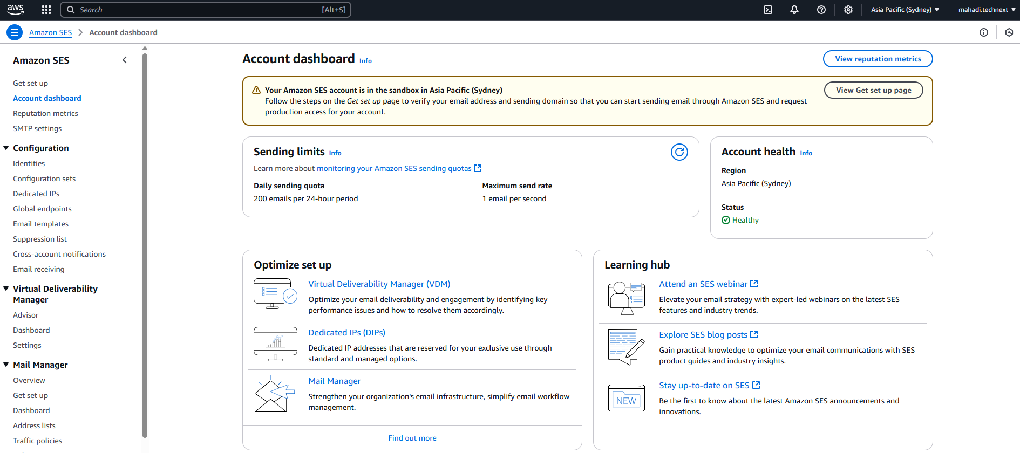The width and height of the screenshot is (1020, 453).
Task: Open the Asia Pacific (Sydney) region dropdown
Action: 905,10
